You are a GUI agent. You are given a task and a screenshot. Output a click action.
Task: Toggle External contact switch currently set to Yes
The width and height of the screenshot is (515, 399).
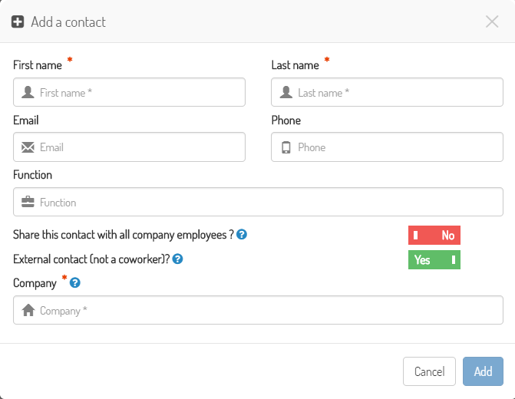tap(434, 260)
